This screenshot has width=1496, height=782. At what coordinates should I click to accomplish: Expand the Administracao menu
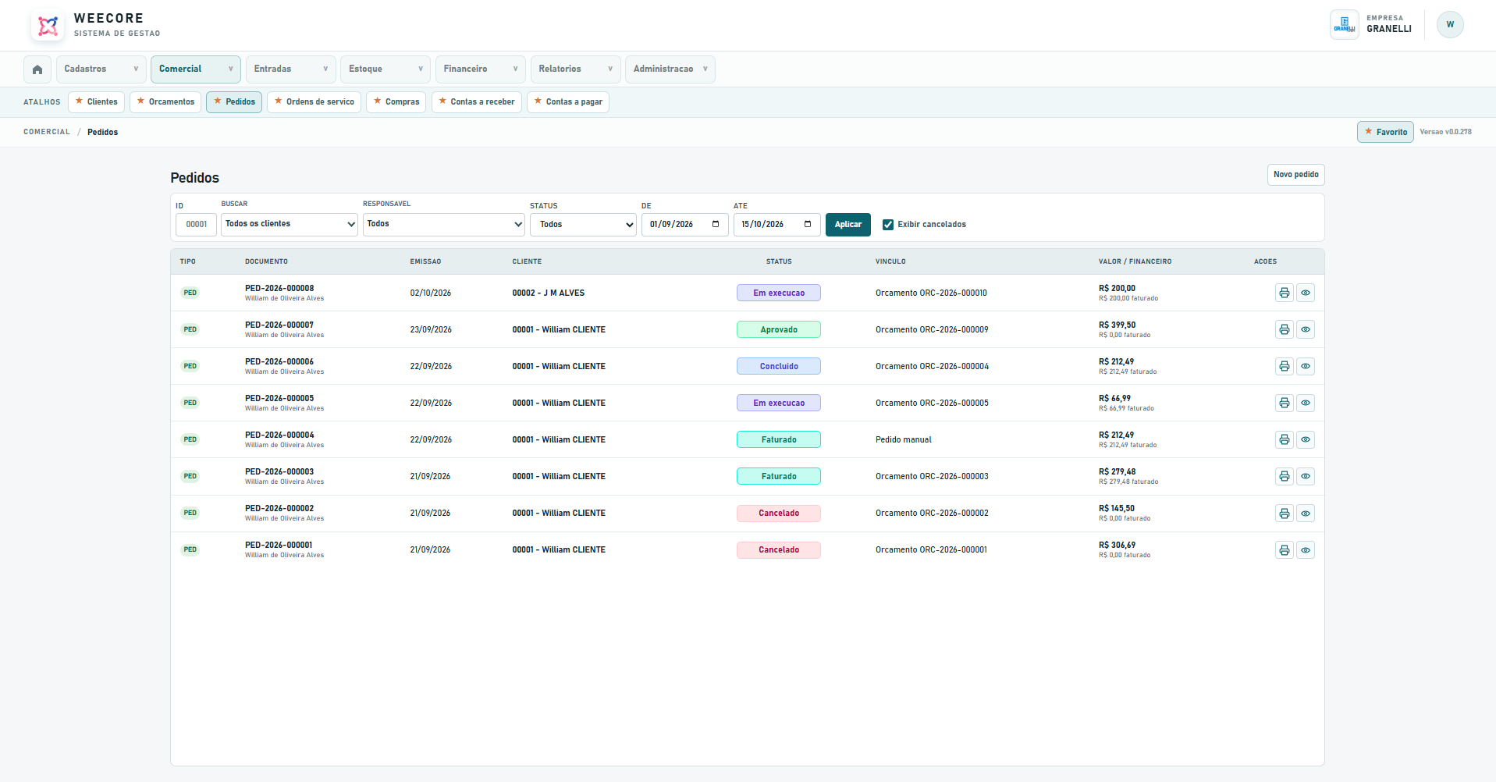pos(670,69)
